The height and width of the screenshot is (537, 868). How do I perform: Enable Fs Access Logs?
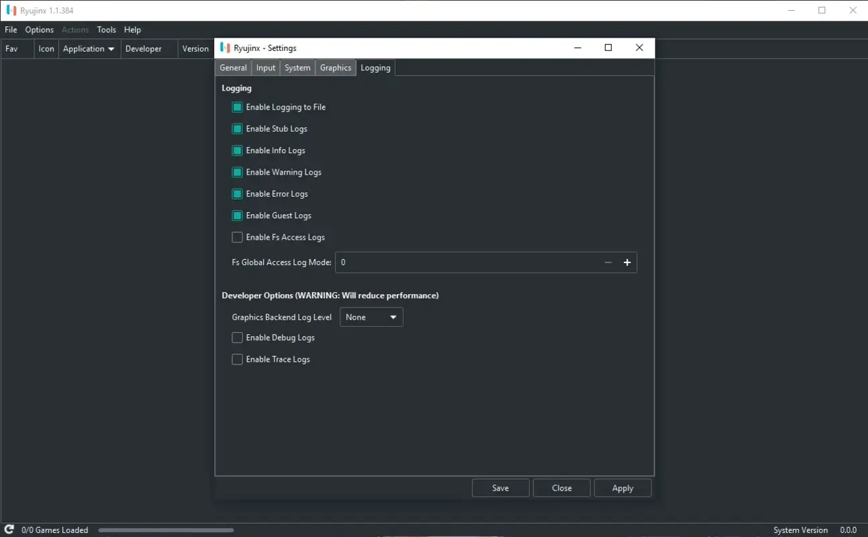(237, 237)
